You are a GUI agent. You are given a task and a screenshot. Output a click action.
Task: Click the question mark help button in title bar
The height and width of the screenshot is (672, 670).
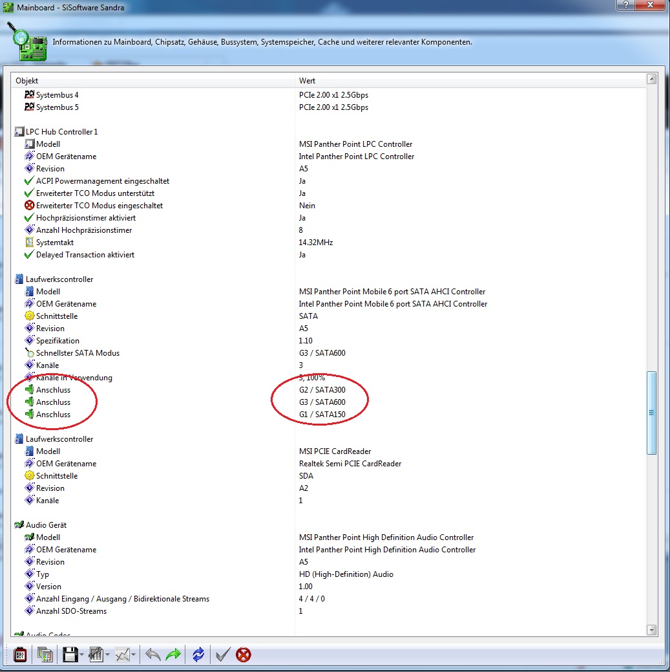(626, 5)
